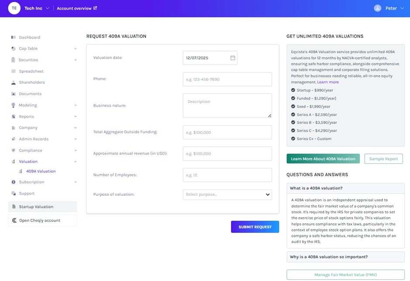410x281 pixels.
Task: Click the TE company logo circle
Action: tap(14, 8)
